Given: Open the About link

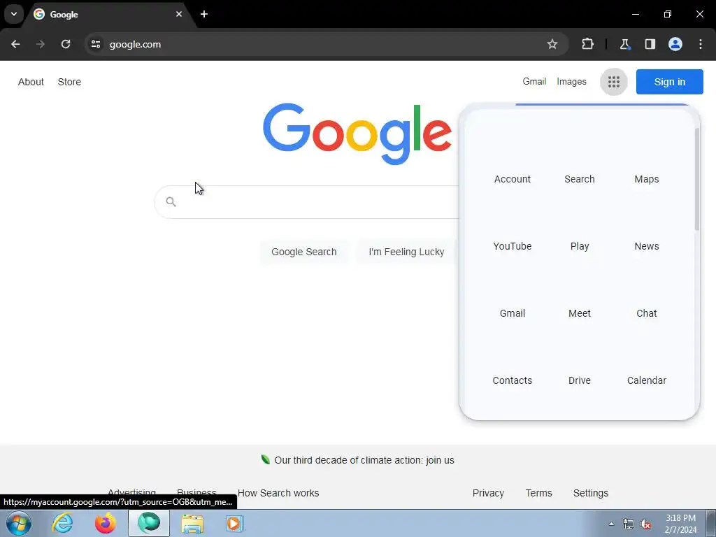Looking at the screenshot, I should 31,82.
